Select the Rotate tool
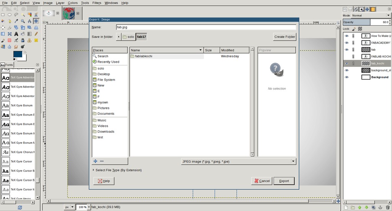This screenshot has height=211, width=392. [16, 28]
